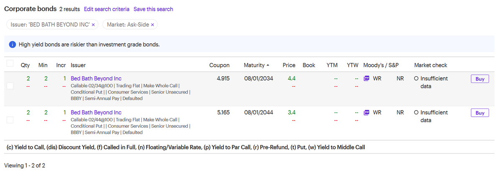Open Bed Bath Beyond Inc 4.915 coupon bond
The width and height of the screenshot is (502, 176).
[x=96, y=78]
